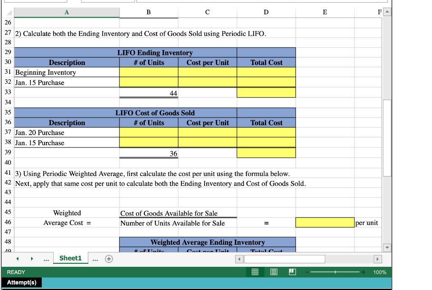
Task: Click the 100% zoom level indicator
Action: tap(379, 272)
